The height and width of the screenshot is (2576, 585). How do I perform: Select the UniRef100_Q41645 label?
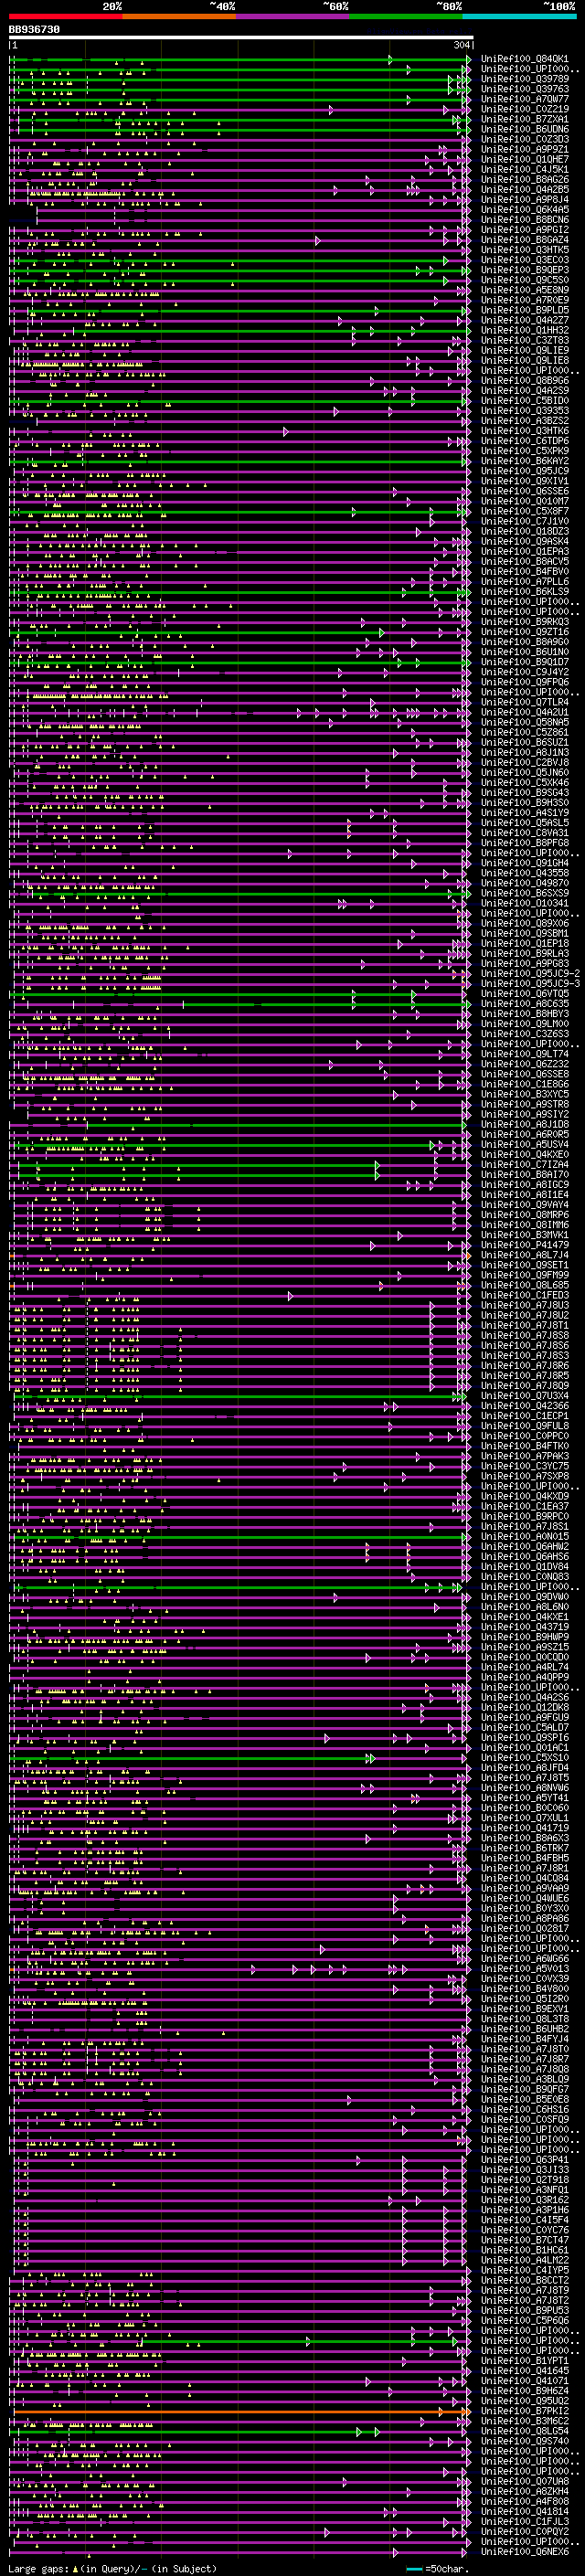pyautogui.click(x=525, y=2370)
